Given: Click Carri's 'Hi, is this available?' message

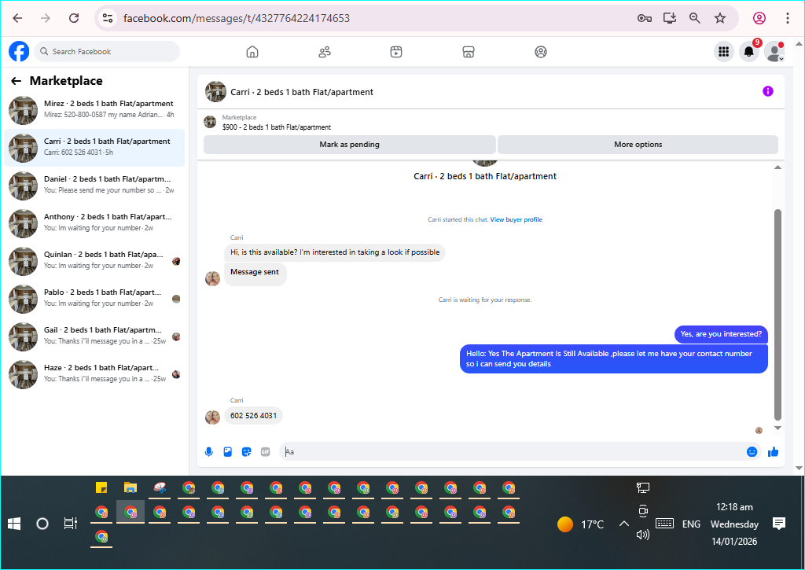Looking at the screenshot, I should pyautogui.click(x=335, y=252).
